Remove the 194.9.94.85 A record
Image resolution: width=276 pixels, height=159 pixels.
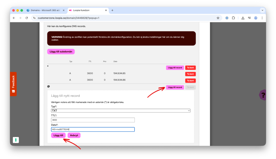(x=190, y=74)
